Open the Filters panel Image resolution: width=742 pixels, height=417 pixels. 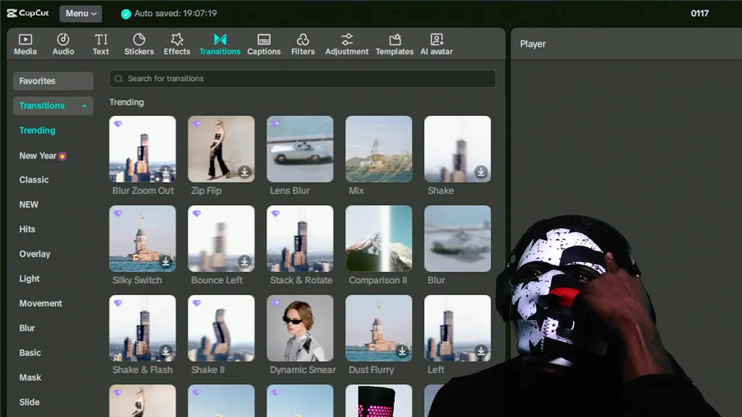[303, 45]
